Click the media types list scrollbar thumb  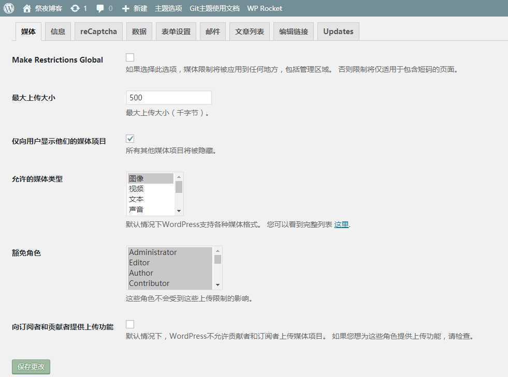[x=179, y=187]
